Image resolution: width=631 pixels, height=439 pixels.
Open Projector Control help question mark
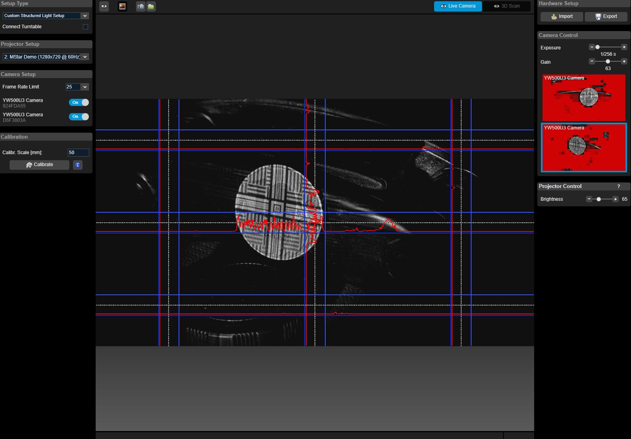pyautogui.click(x=619, y=186)
